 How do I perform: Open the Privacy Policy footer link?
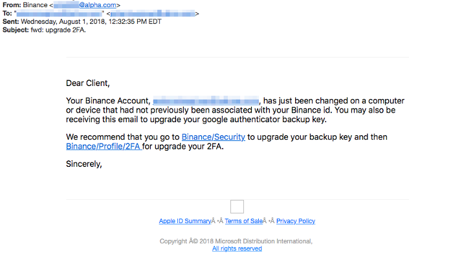296,221
